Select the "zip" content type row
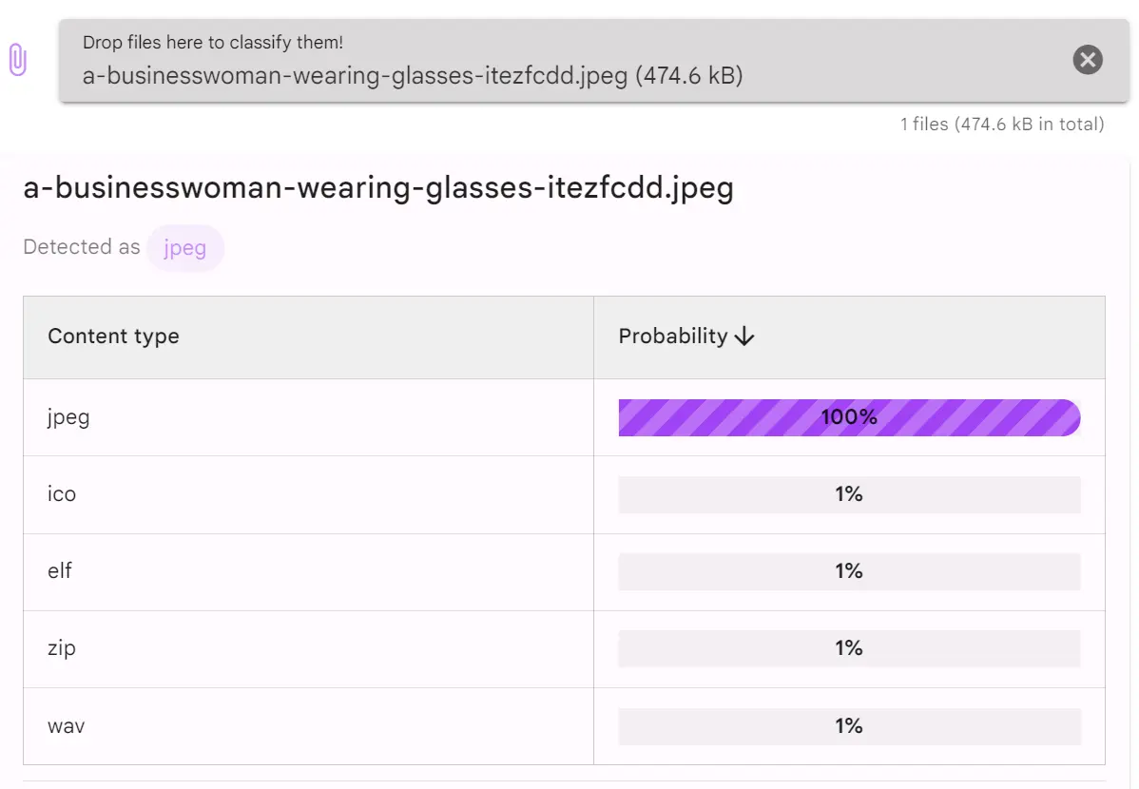 pos(62,648)
